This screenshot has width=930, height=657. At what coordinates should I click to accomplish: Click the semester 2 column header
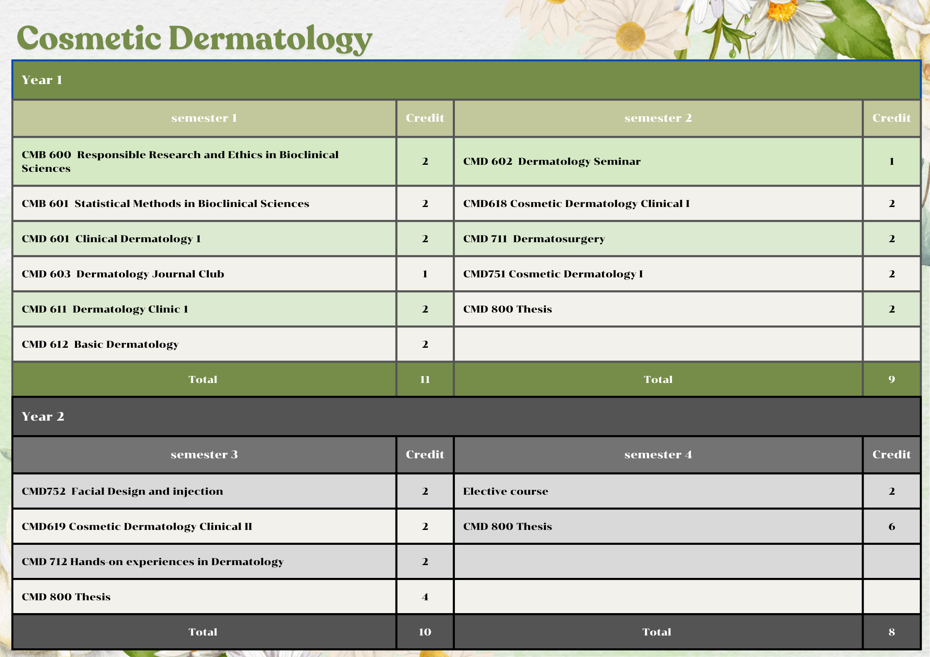tap(658, 118)
